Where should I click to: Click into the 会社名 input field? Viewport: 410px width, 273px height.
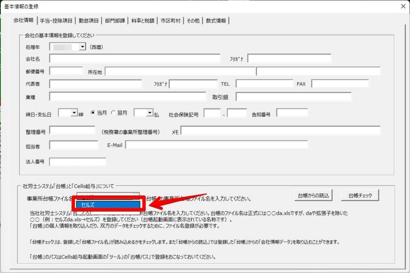click(134, 58)
